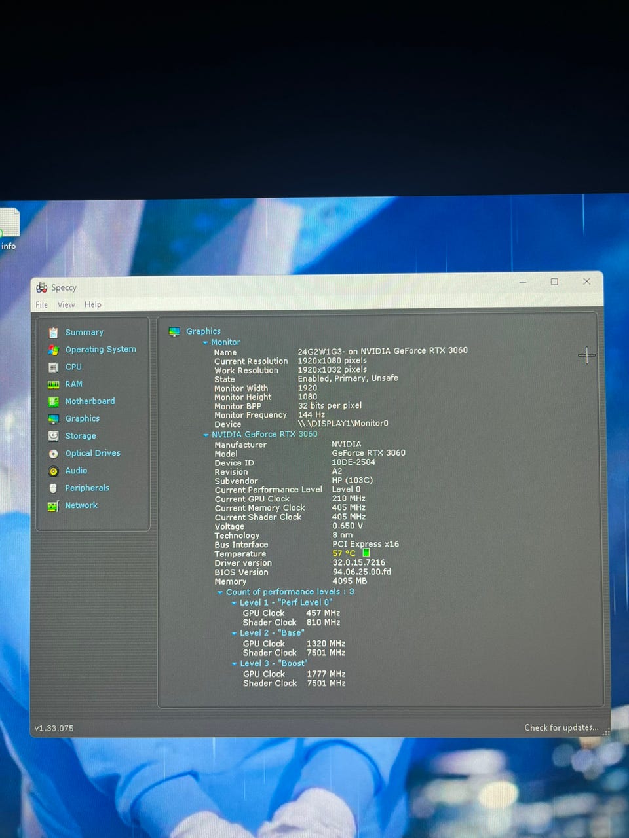Click the Motherboard icon in sidebar
Viewport: 629px width, 838px height.
(53, 401)
